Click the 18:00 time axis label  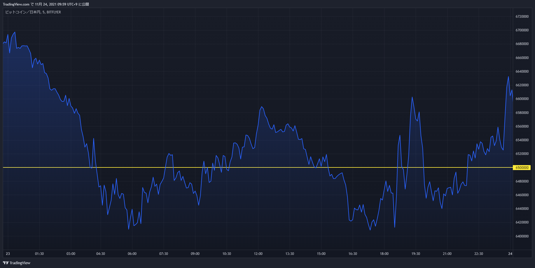(x=384, y=254)
